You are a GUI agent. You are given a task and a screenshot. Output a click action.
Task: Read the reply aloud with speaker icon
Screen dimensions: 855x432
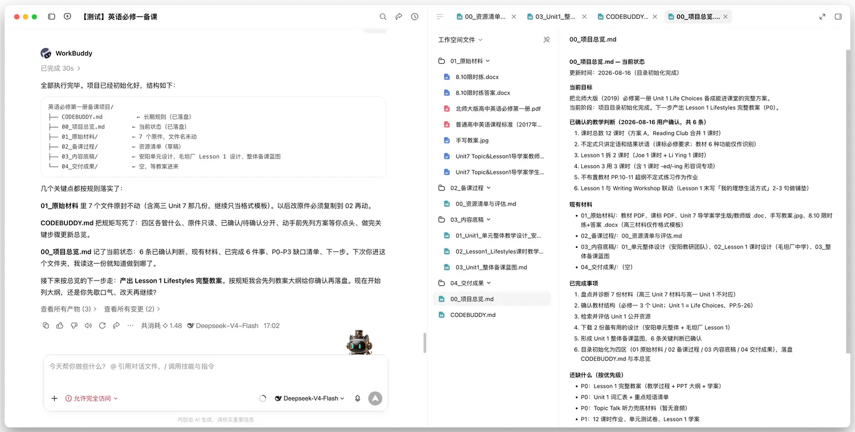[88, 325]
